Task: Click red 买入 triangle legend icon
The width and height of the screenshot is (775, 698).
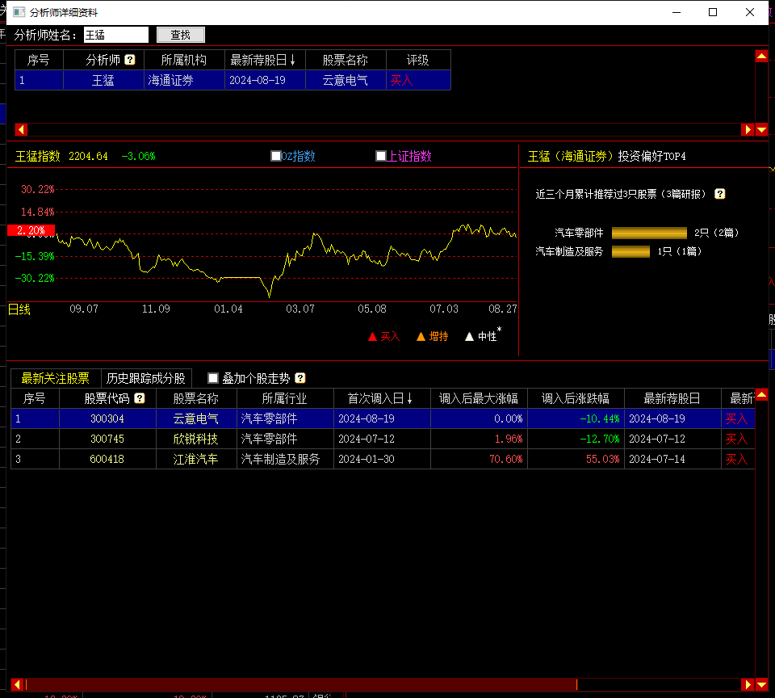Action: [x=372, y=337]
